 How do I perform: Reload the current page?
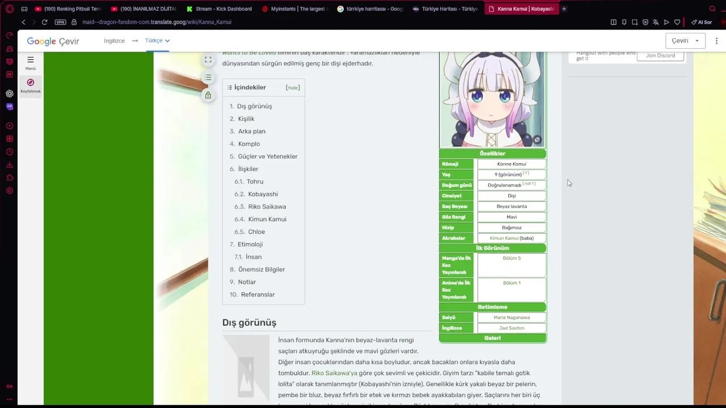click(x=44, y=22)
